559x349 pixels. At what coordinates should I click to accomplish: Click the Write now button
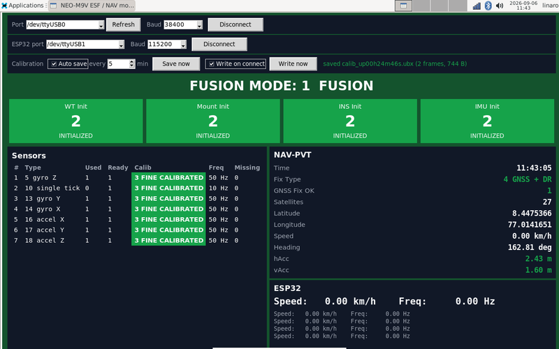(x=293, y=64)
